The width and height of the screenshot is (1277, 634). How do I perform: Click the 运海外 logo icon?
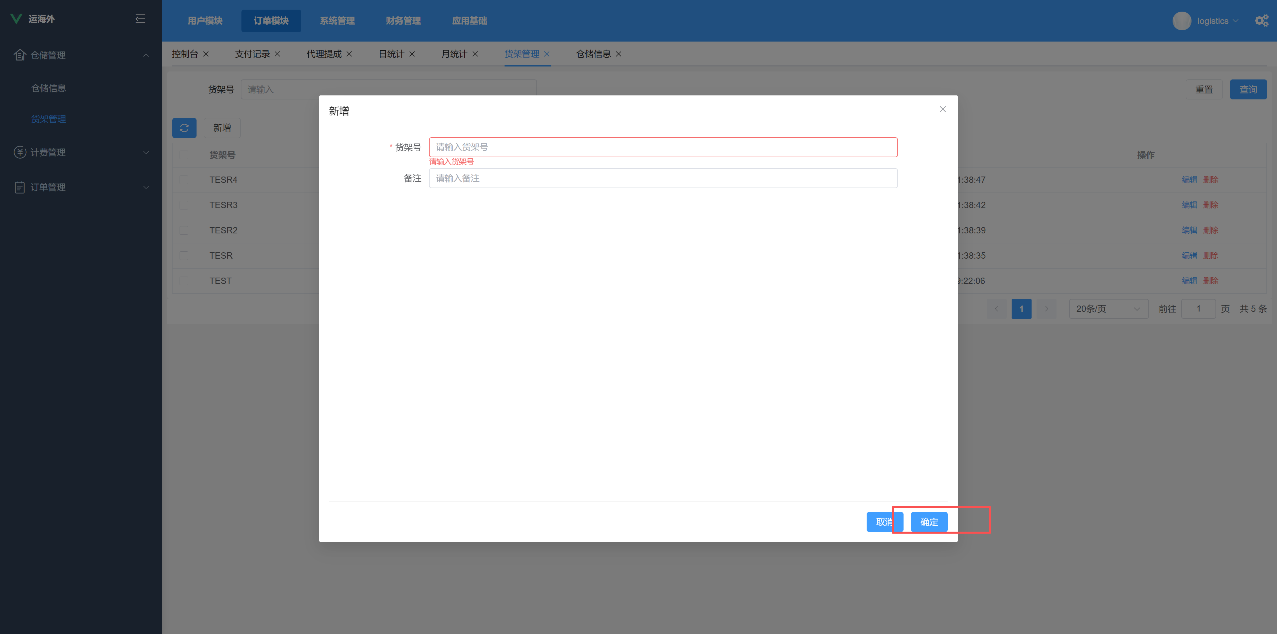(16, 19)
